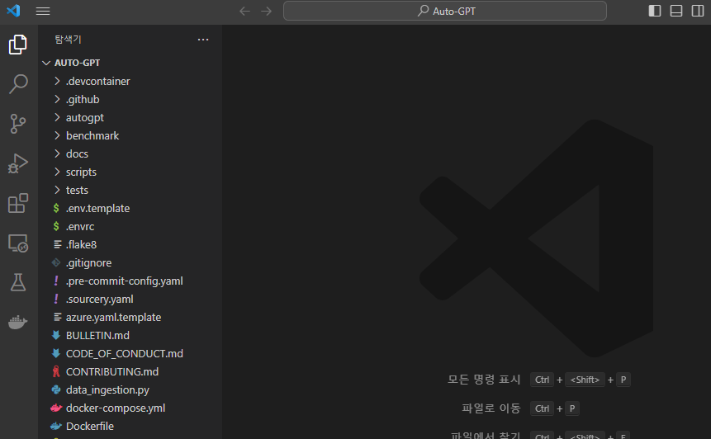
Task: Expand the docs folder
Action: click(130, 153)
